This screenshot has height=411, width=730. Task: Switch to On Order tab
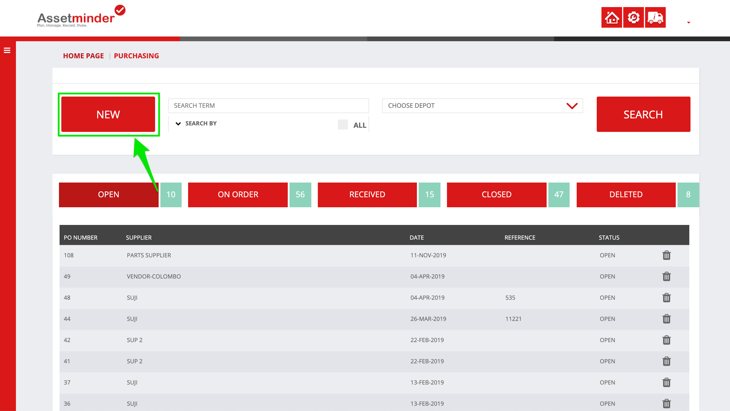[238, 195]
